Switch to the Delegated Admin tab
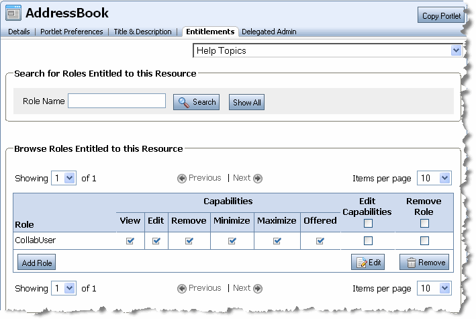The width and height of the screenshot is (476, 319). [x=269, y=32]
